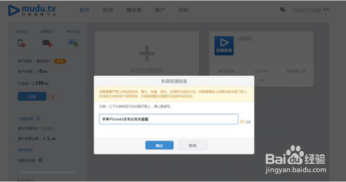Viewport: 346px width, 182px height.
Task: Click the 注意 hint line above input
Action: (x=135, y=106)
